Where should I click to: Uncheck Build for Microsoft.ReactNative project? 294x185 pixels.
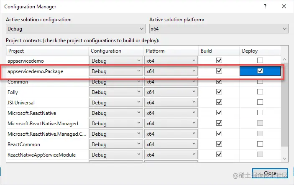click(x=218, y=113)
